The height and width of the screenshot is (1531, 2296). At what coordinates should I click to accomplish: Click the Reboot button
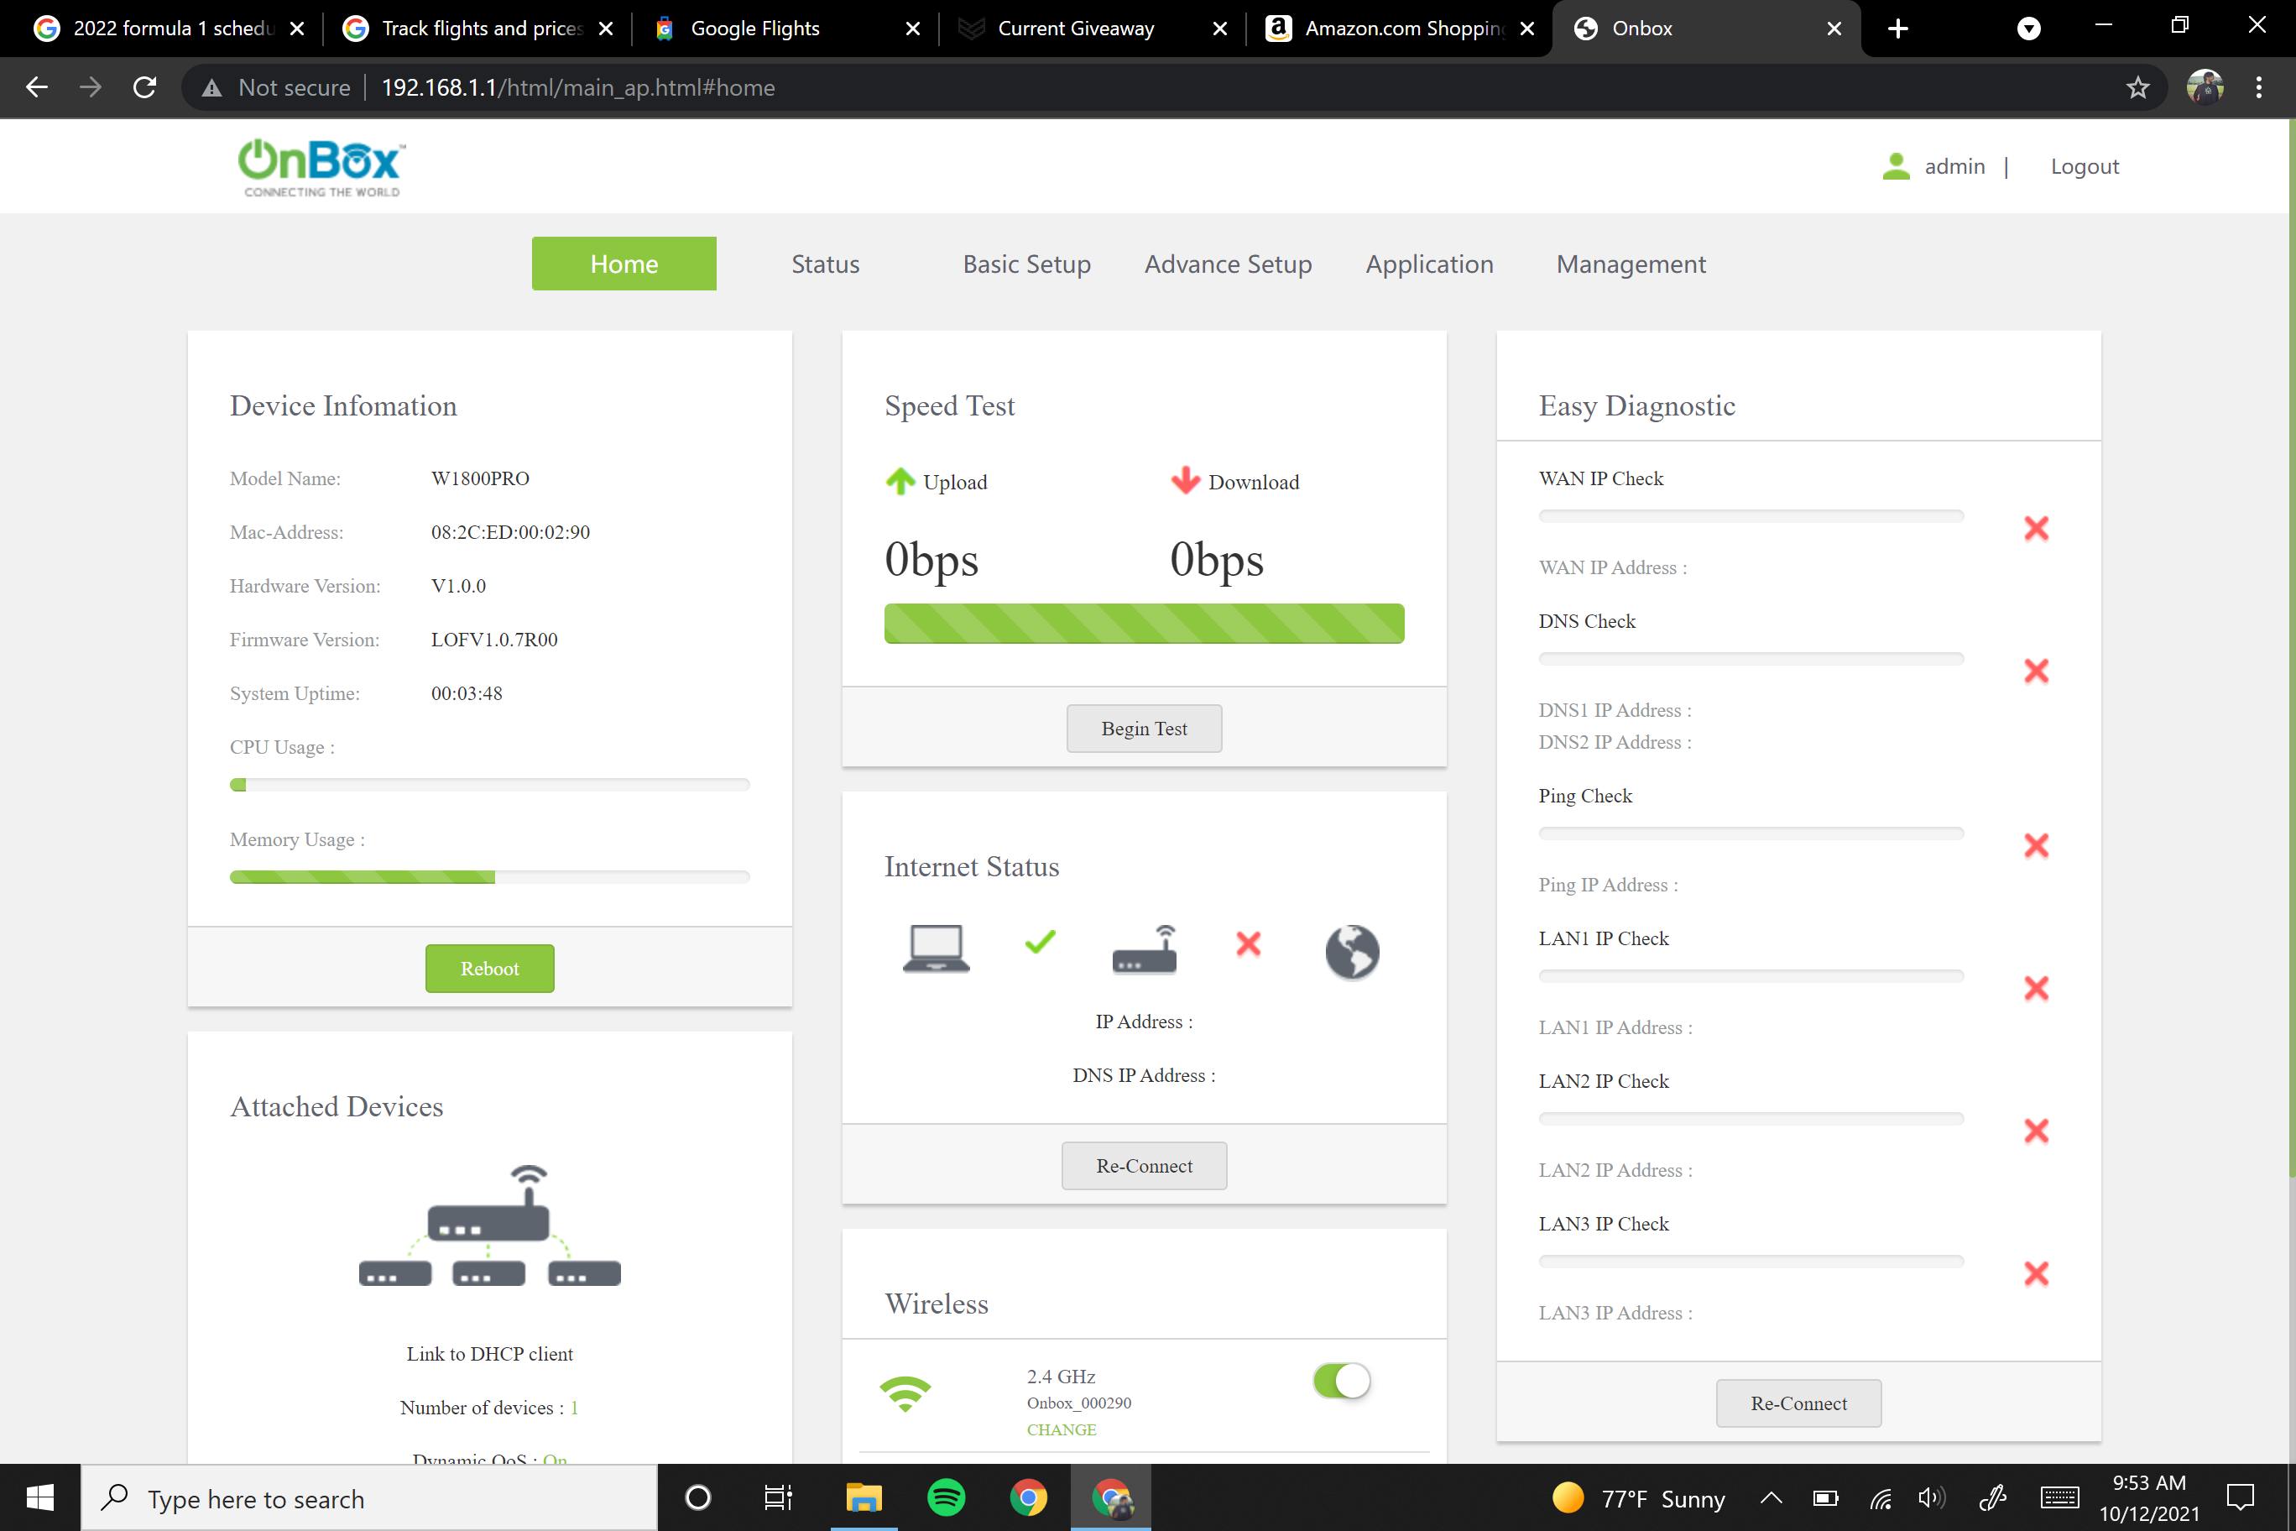coord(489,968)
